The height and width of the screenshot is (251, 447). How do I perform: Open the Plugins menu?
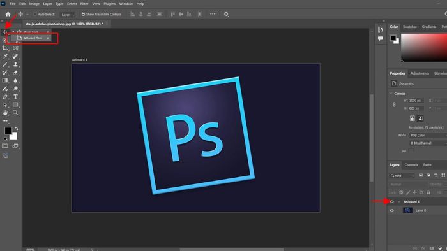(x=109, y=4)
